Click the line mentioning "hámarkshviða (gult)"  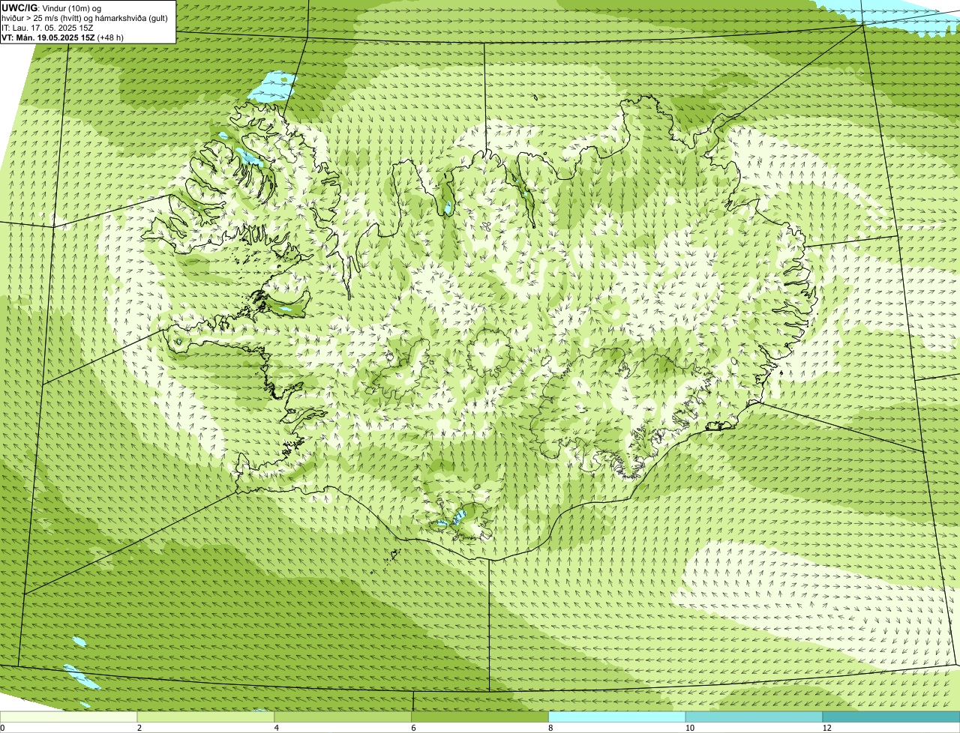pyautogui.click(x=85, y=18)
